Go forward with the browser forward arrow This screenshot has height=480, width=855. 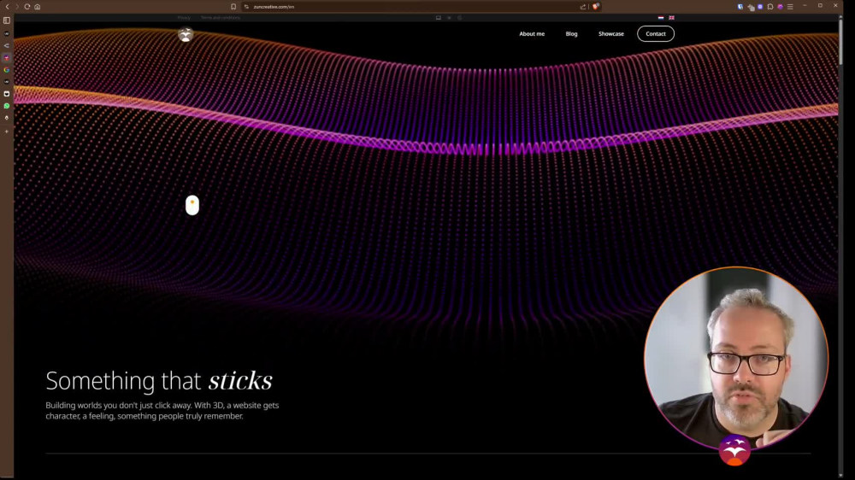pyautogui.click(x=17, y=7)
